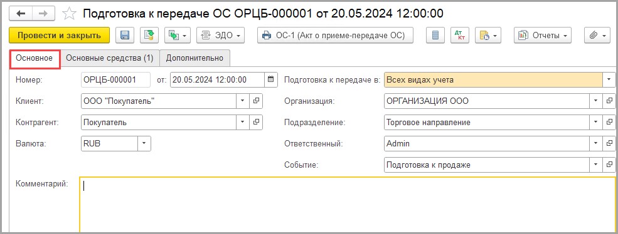Click inside the Комментарий text area
The height and width of the screenshot is (234, 618).
(347, 205)
